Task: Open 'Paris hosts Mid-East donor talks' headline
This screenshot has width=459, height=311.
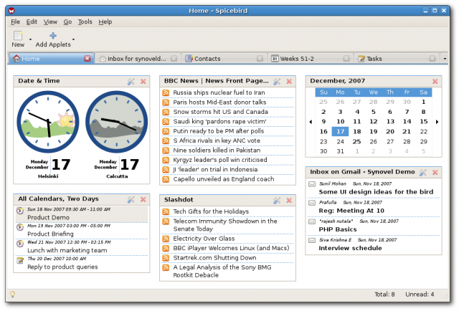Action: pyautogui.click(x=219, y=102)
